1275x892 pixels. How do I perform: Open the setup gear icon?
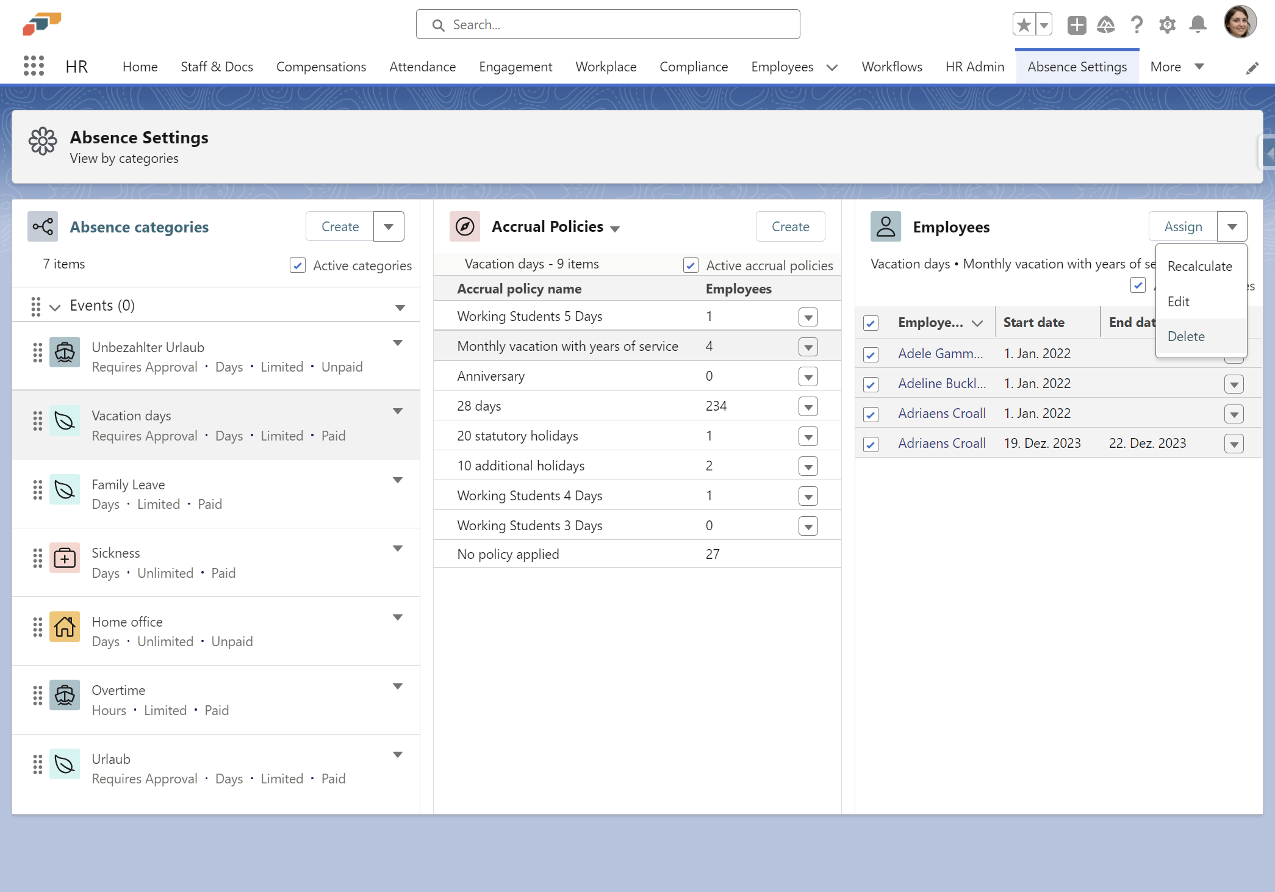1167,25
